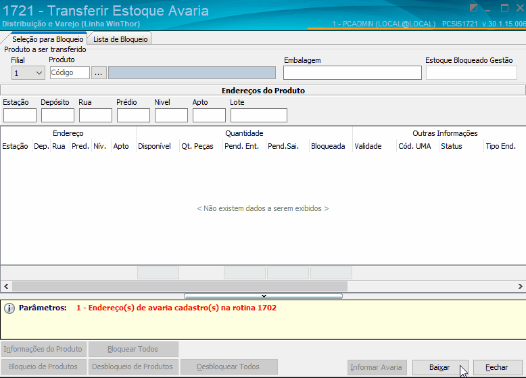Collapse panel with splitter chevron
Screen dimensions: 526x378
click(264, 296)
